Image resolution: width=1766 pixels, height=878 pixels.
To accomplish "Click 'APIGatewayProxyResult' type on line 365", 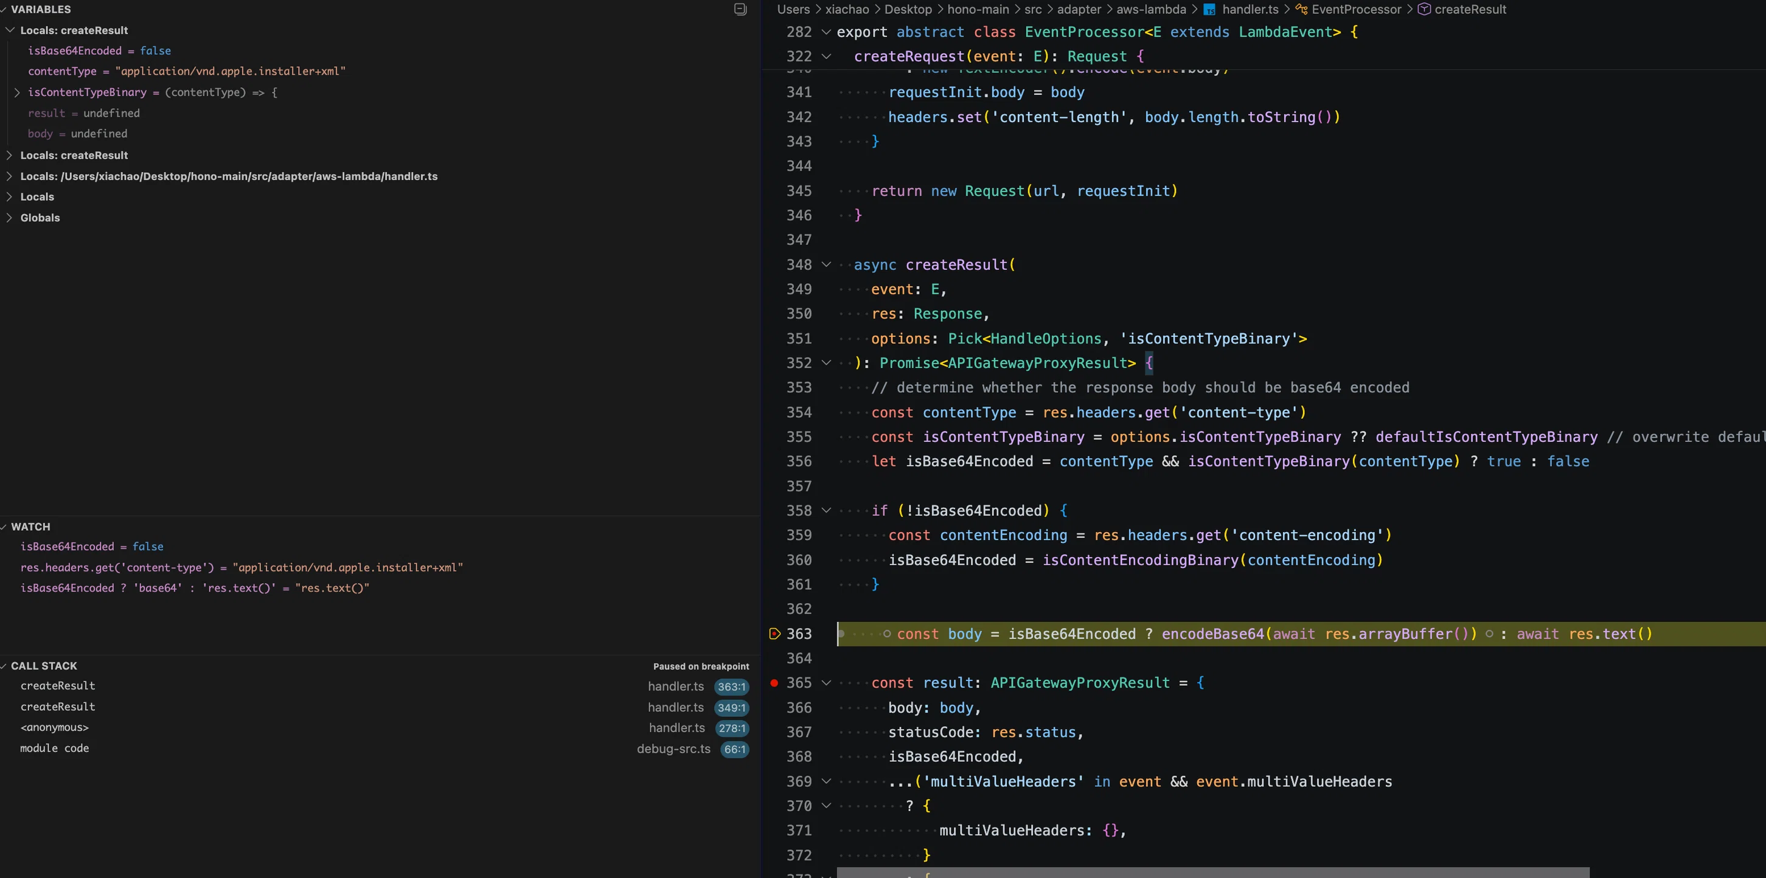I will click(x=1080, y=683).
